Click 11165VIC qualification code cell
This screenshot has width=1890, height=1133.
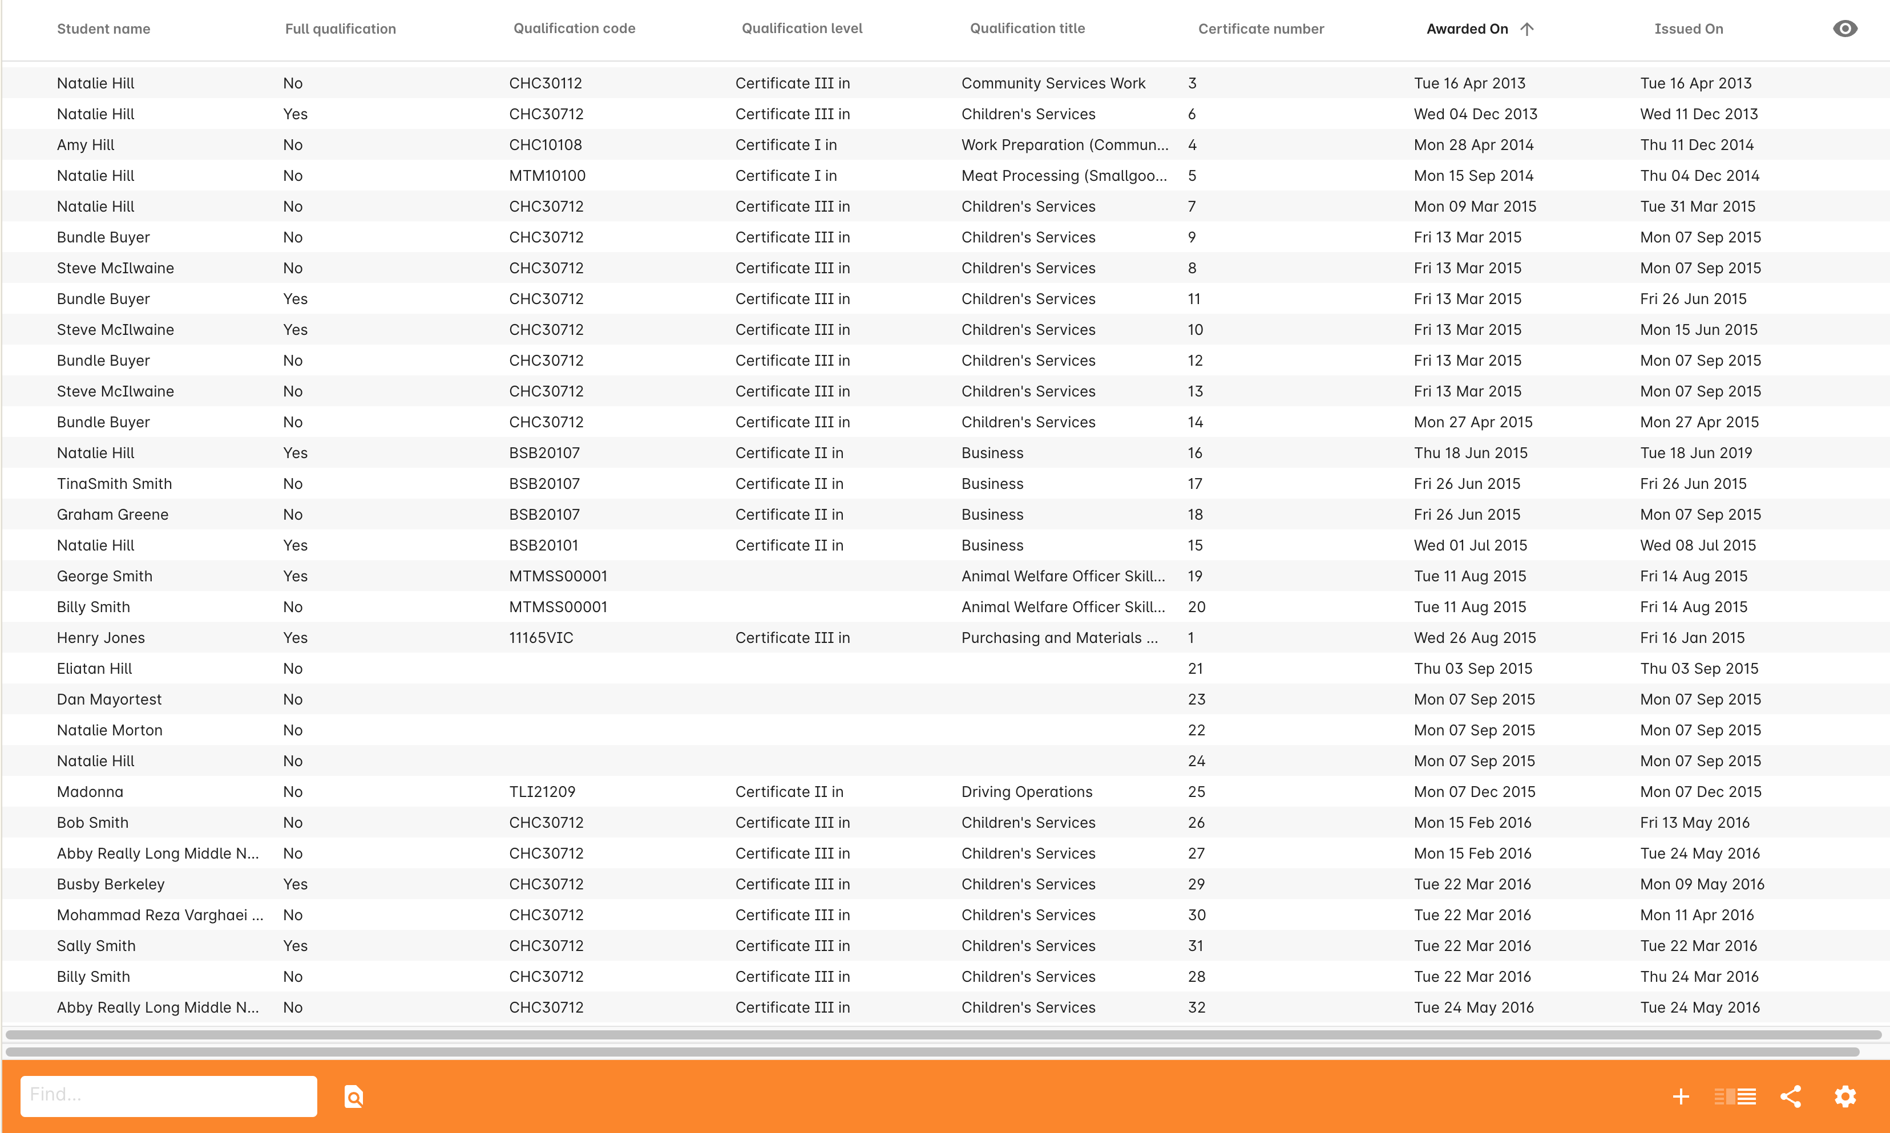[540, 637]
